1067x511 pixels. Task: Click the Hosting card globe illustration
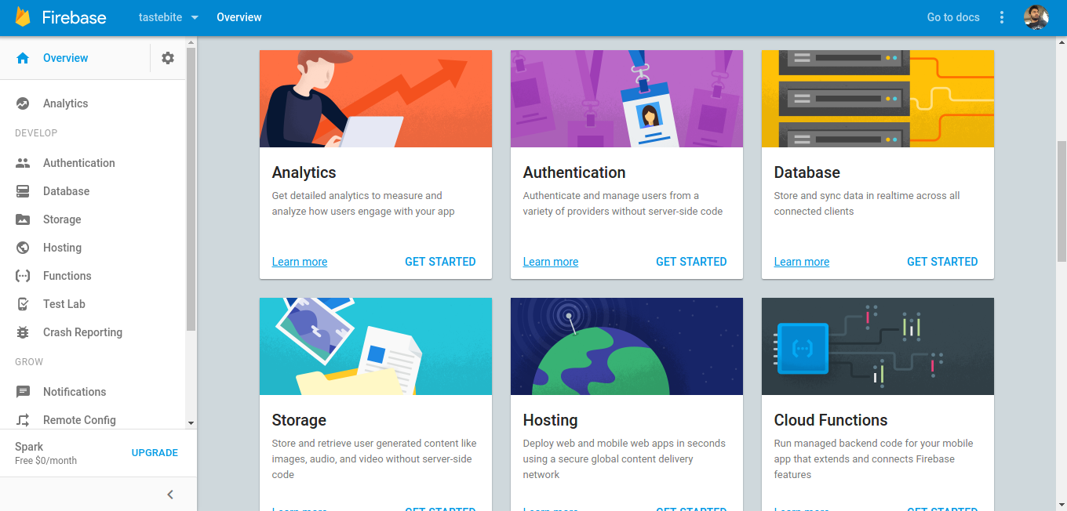pyautogui.click(x=627, y=346)
